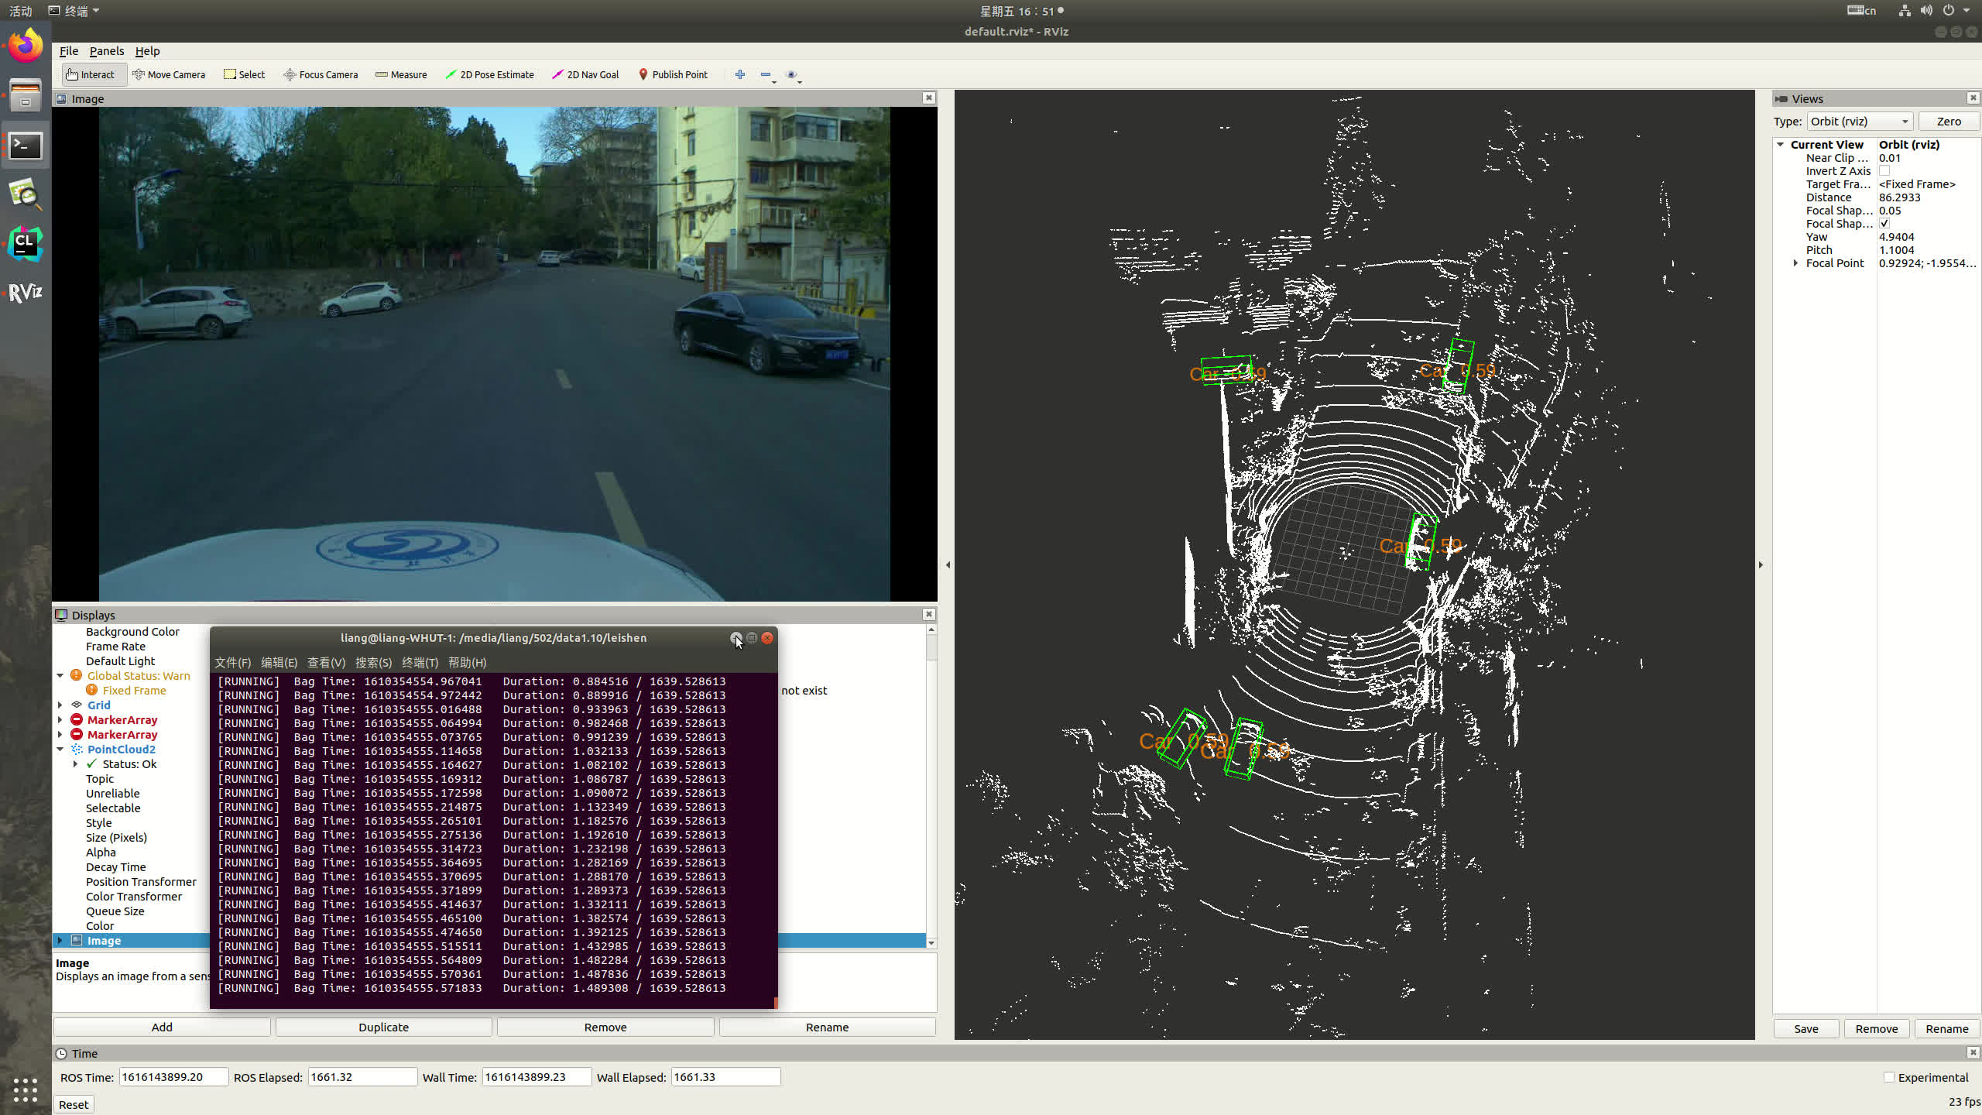Click the Publish Point tool
This screenshot has width=1982, height=1115.
pos(673,74)
